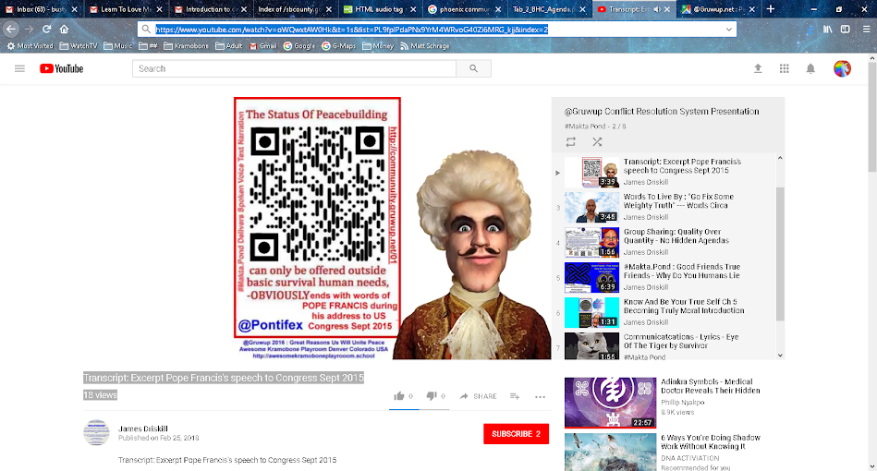
Task: Open the G-Maps bookmark
Action: pyautogui.click(x=338, y=46)
